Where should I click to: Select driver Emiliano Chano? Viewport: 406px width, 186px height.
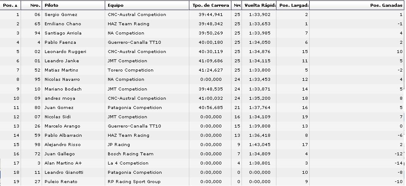63,24
